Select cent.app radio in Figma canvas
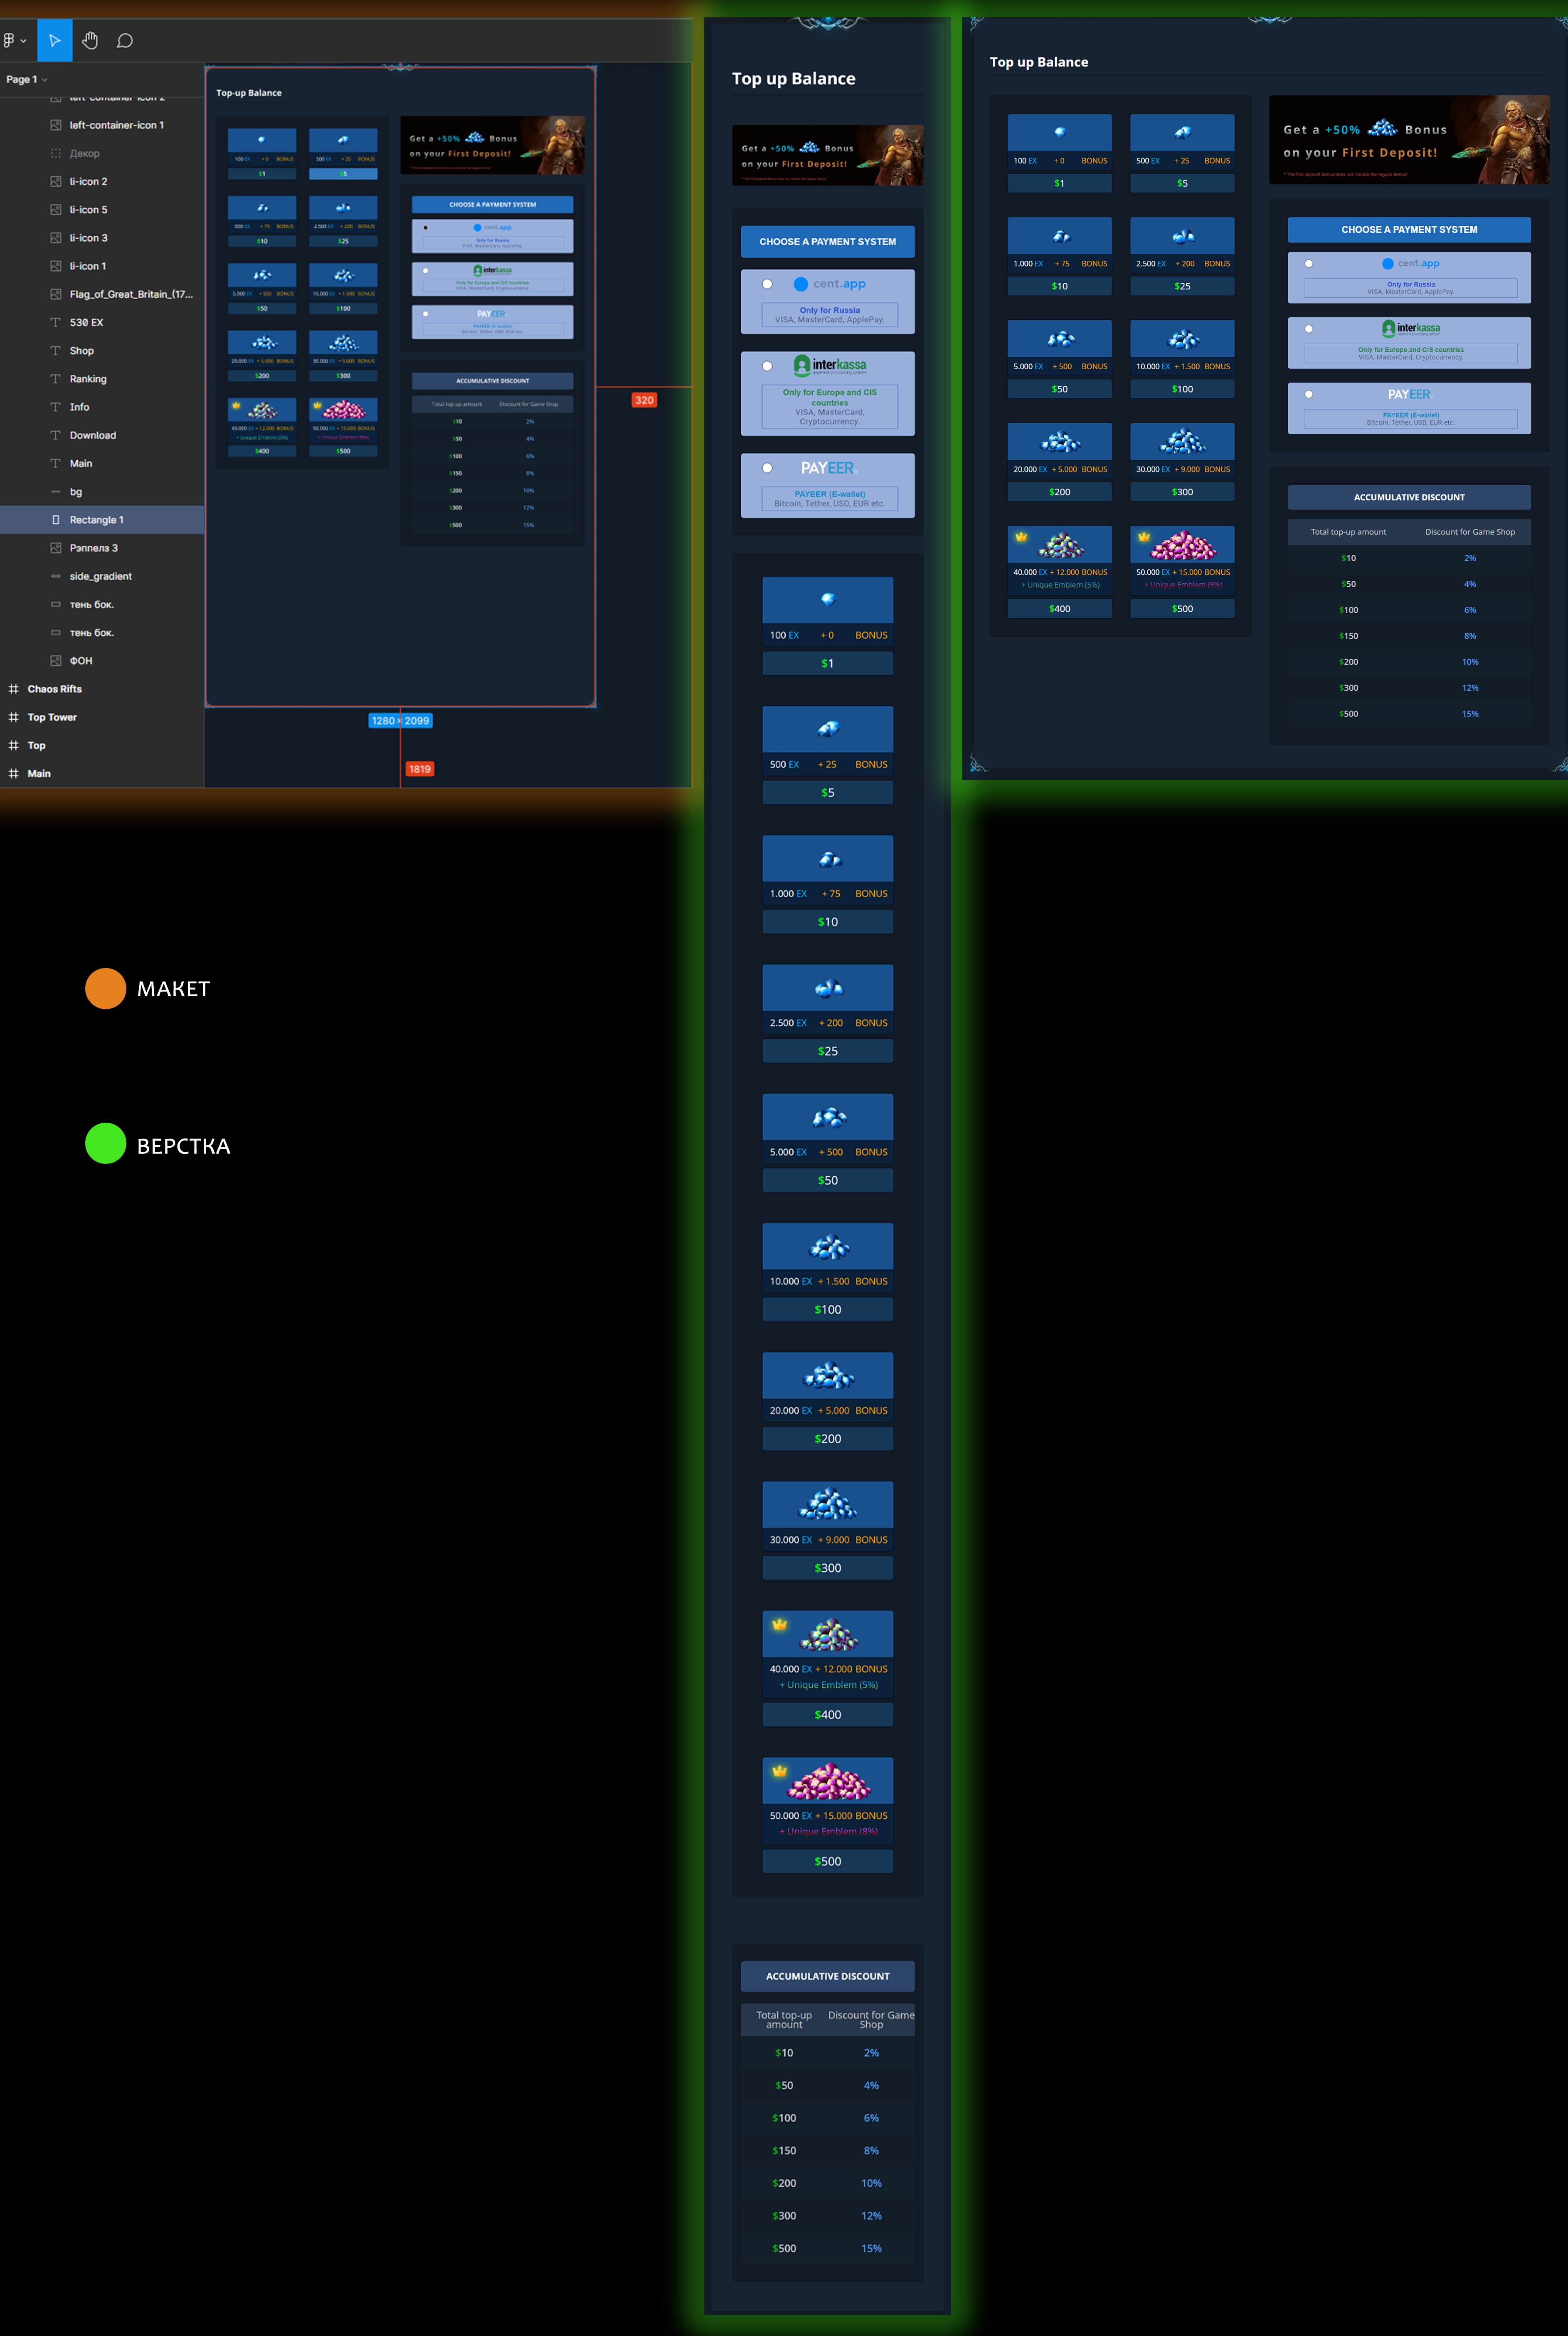Image resolution: width=1568 pixels, height=2336 pixels. [426, 228]
